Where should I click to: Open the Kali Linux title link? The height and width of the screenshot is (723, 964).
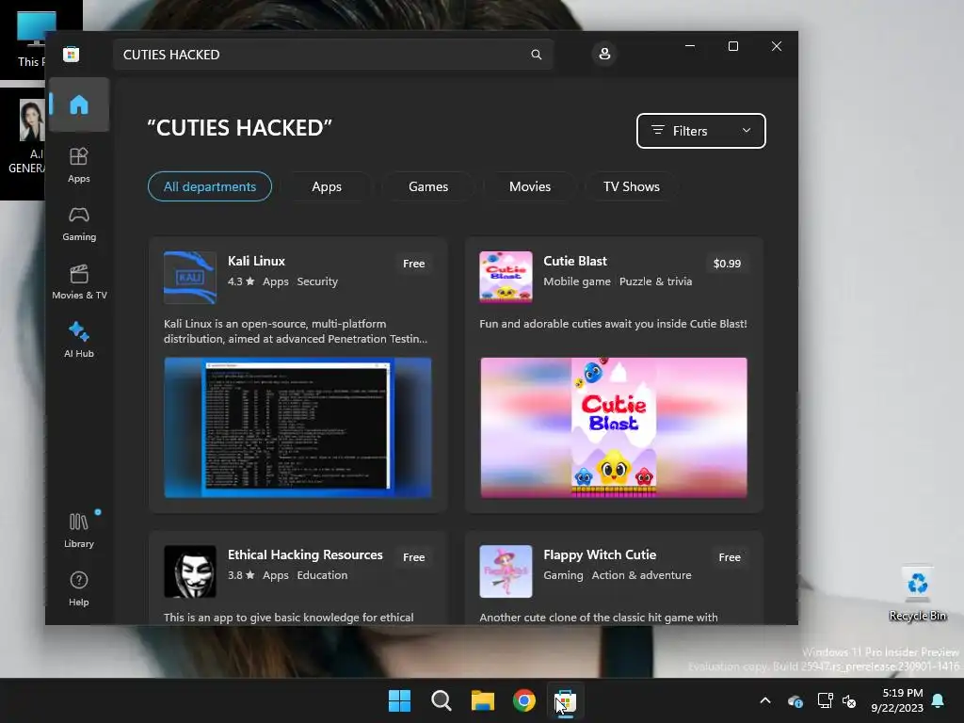click(256, 262)
